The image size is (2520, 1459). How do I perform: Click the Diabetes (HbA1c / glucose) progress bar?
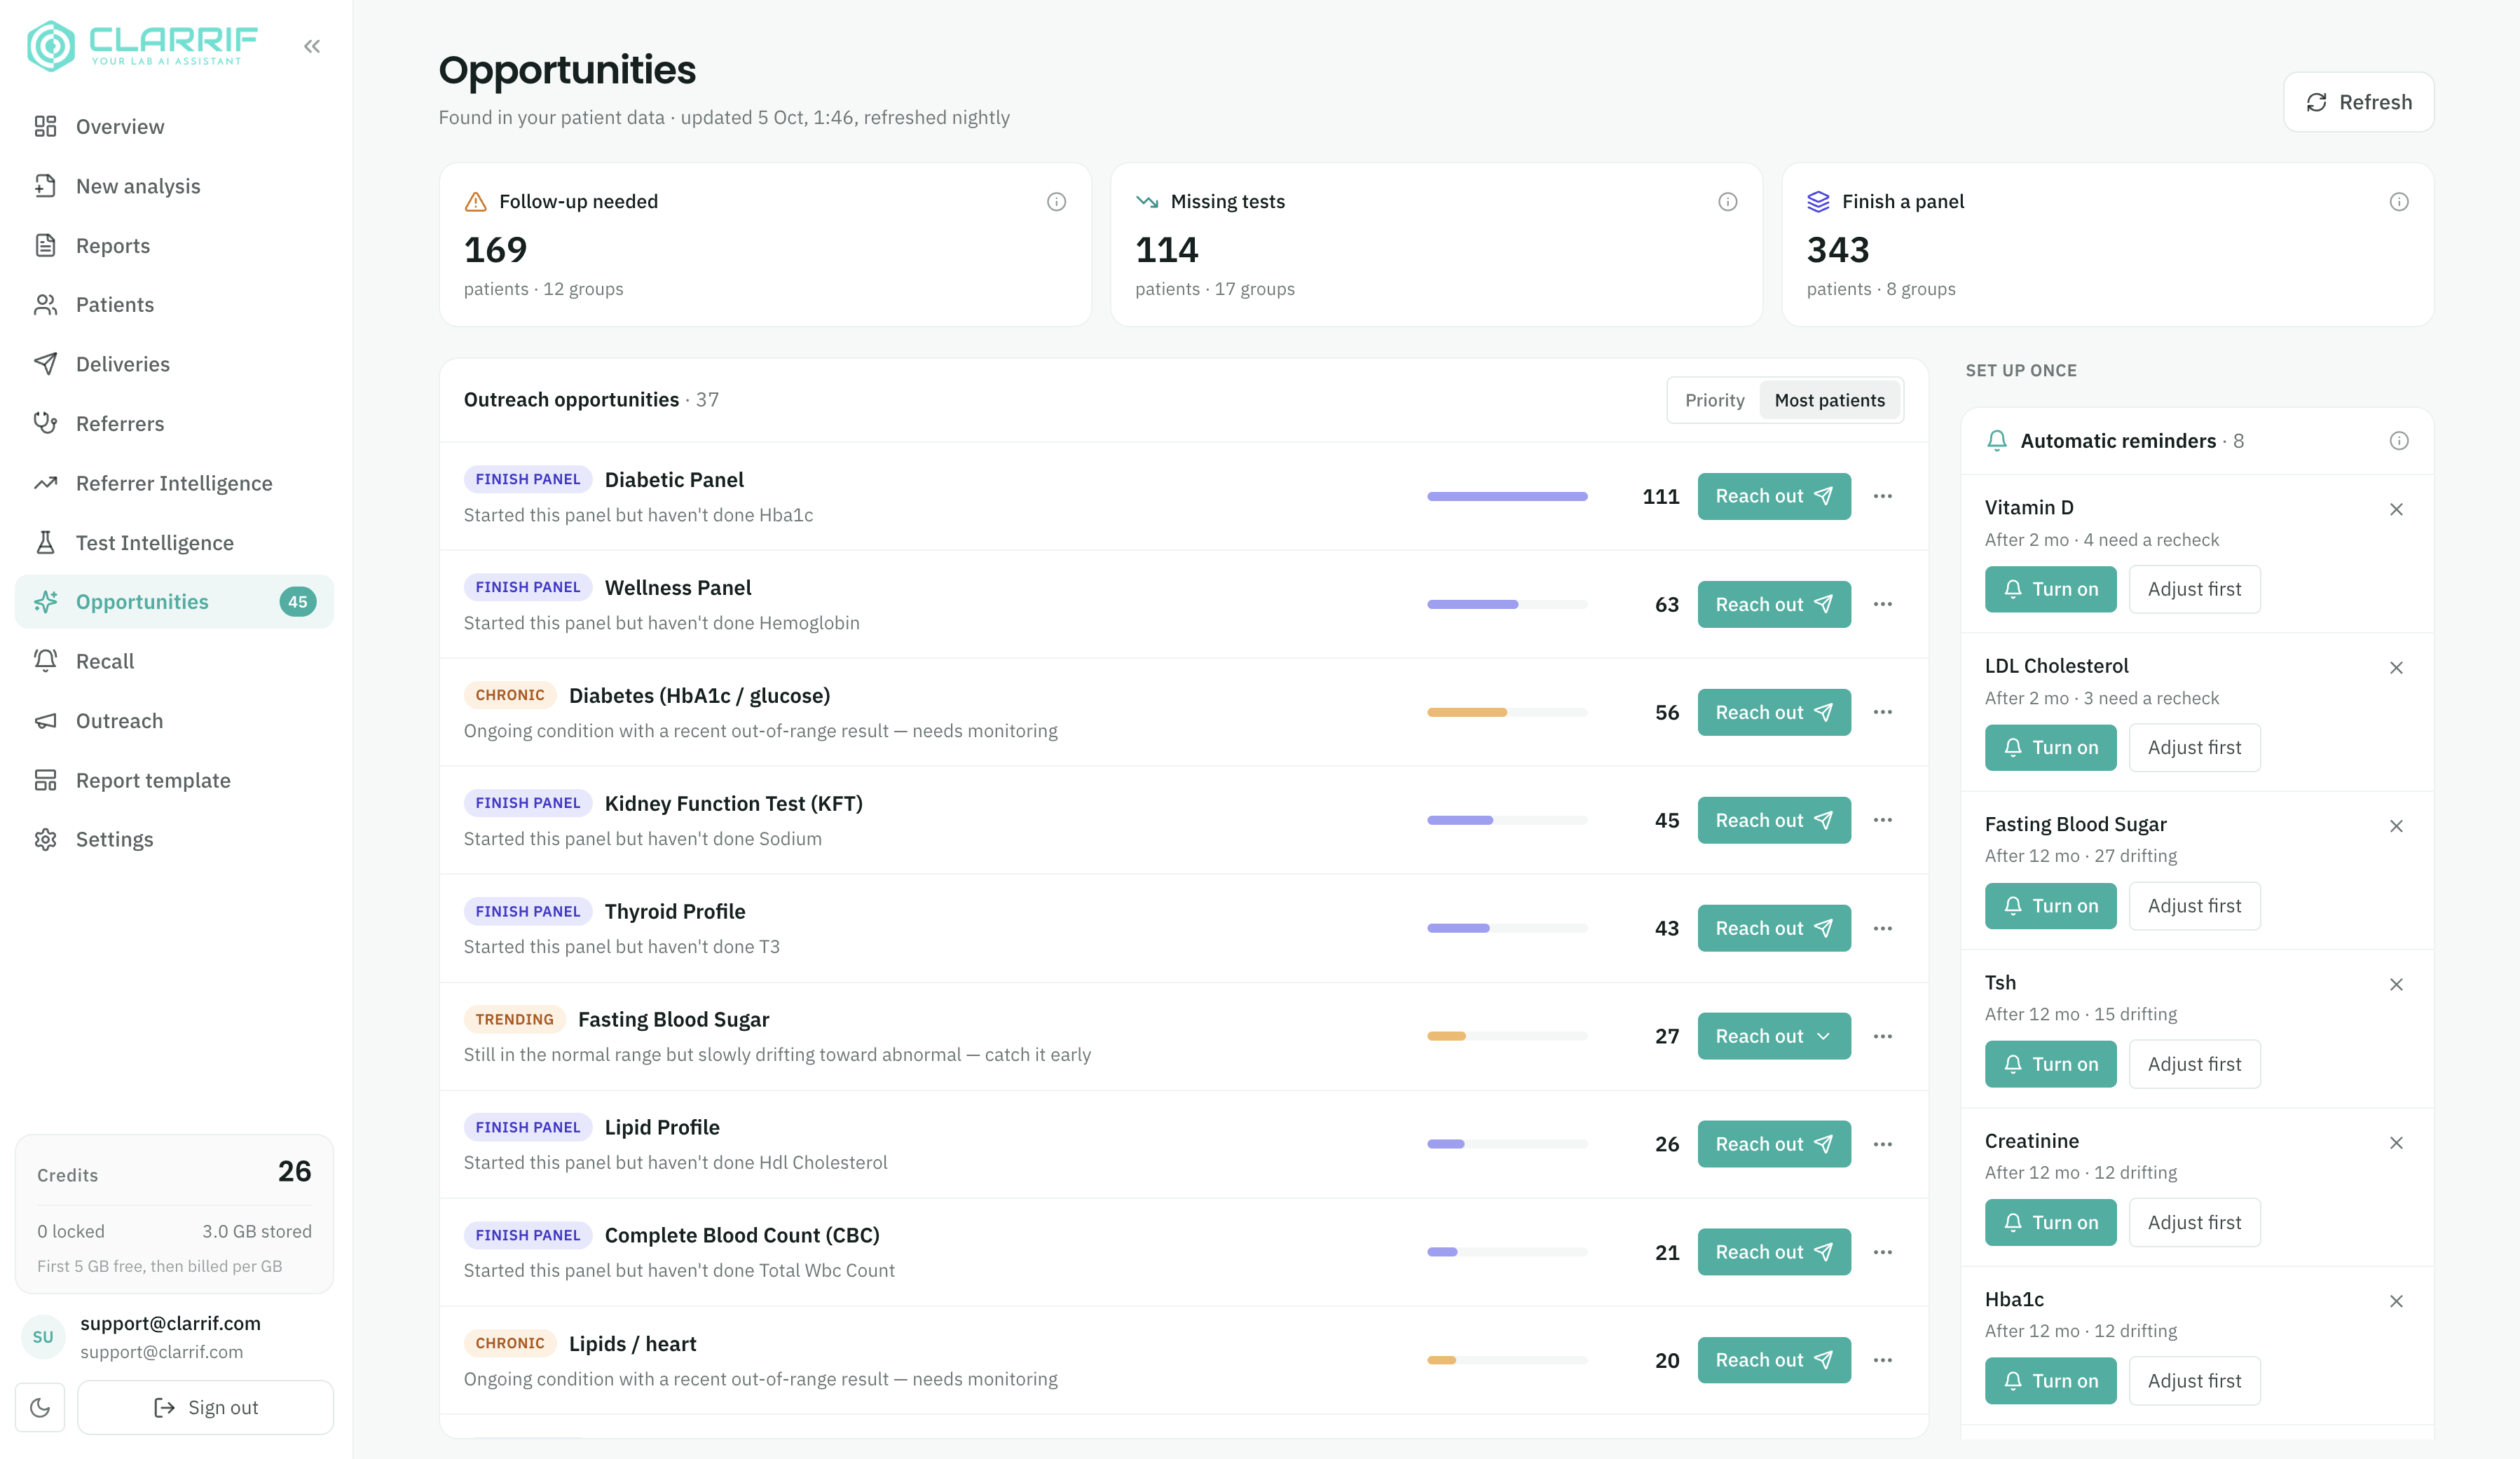coord(1507,712)
